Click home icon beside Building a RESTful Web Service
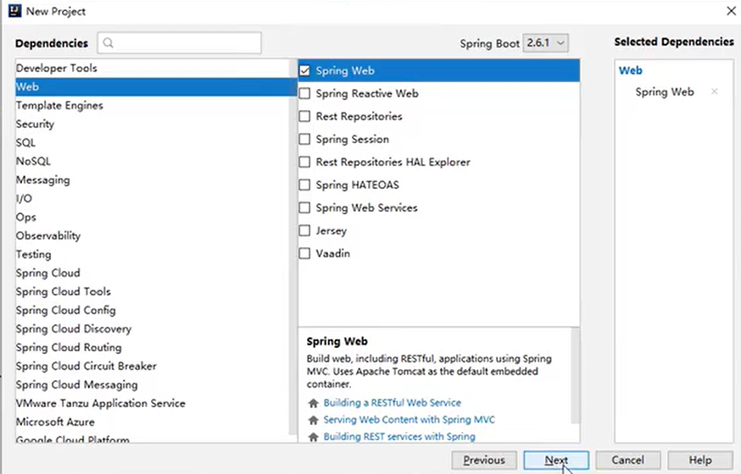The image size is (741, 474). (x=313, y=403)
